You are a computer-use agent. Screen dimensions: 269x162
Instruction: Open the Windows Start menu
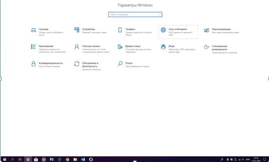click(x=4, y=159)
